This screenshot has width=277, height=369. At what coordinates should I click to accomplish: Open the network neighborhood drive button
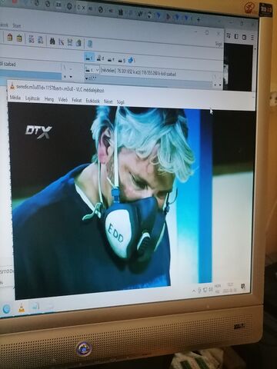click(x=131, y=61)
